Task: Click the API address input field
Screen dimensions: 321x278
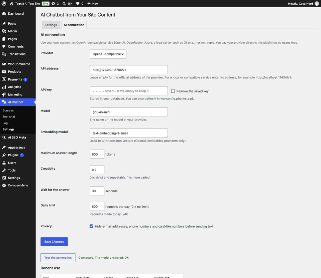Action: (x=129, y=70)
